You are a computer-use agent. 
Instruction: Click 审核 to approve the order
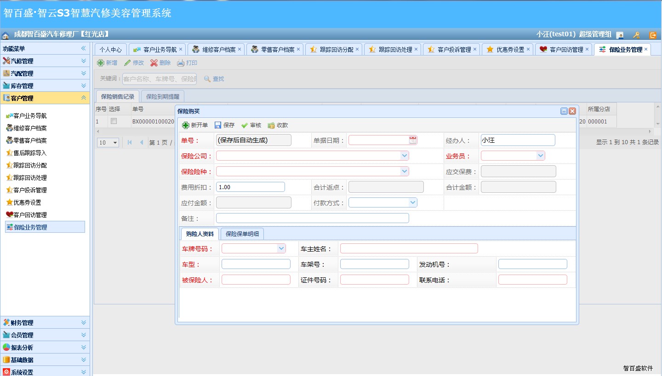point(251,125)
